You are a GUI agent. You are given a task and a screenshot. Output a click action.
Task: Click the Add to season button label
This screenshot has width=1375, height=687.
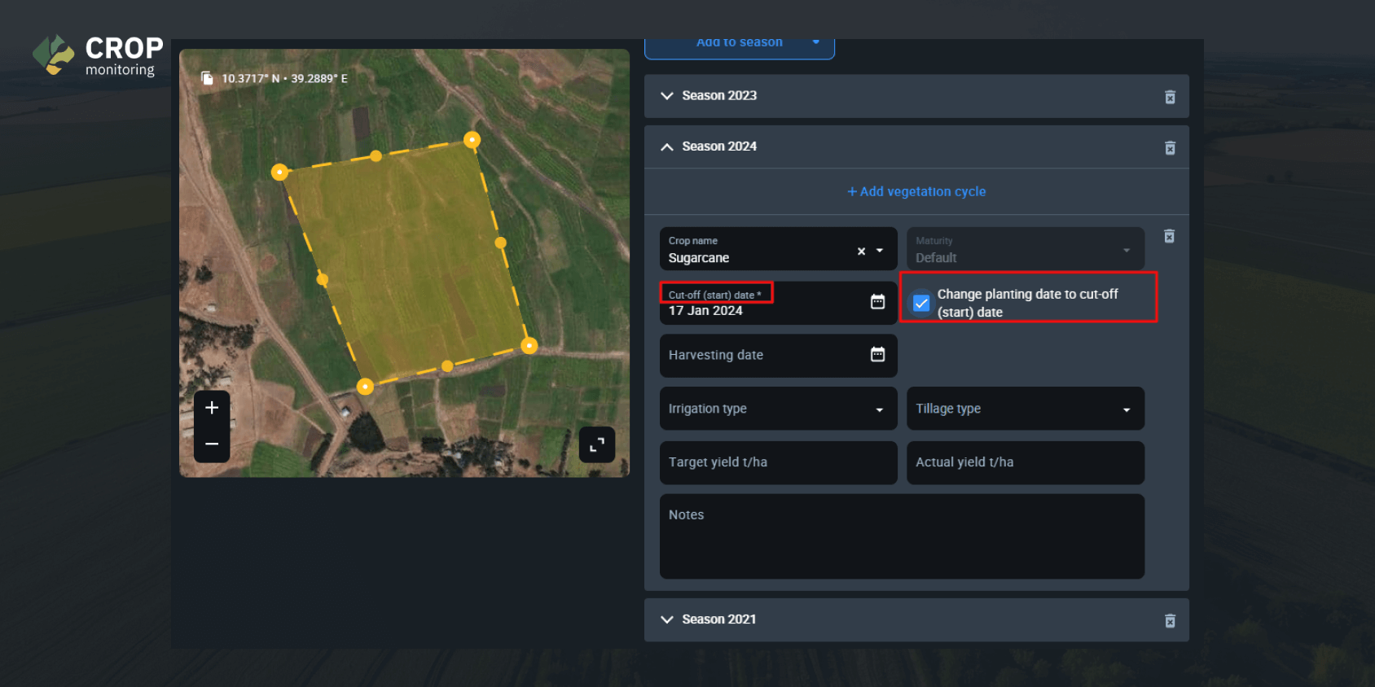point(740,42)
